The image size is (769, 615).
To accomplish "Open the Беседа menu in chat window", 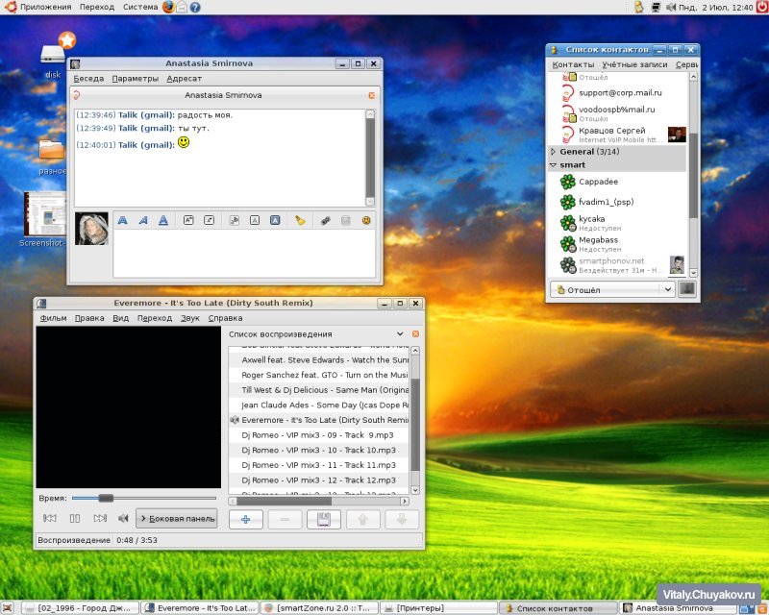I will (88, 79).
